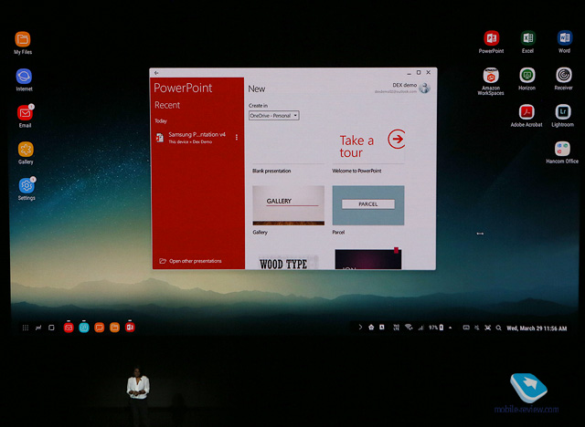This screenshot has width=585, height=427.
Task: Switch to Messages app in taskbar
Action: click(x=100, y=328)
